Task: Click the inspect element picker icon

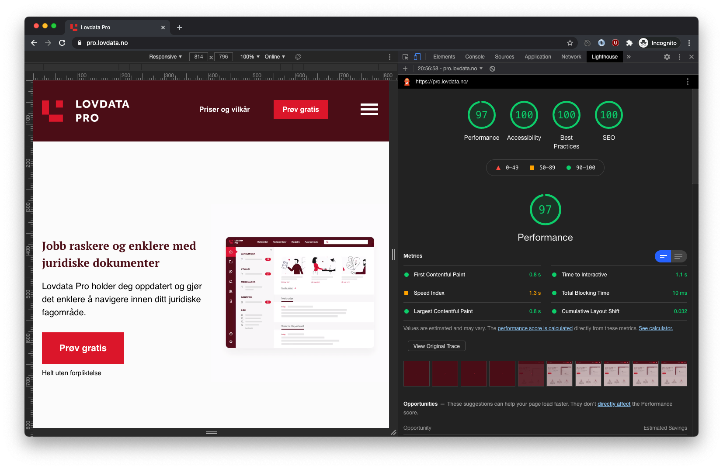Action: click(x=405, y=57)
